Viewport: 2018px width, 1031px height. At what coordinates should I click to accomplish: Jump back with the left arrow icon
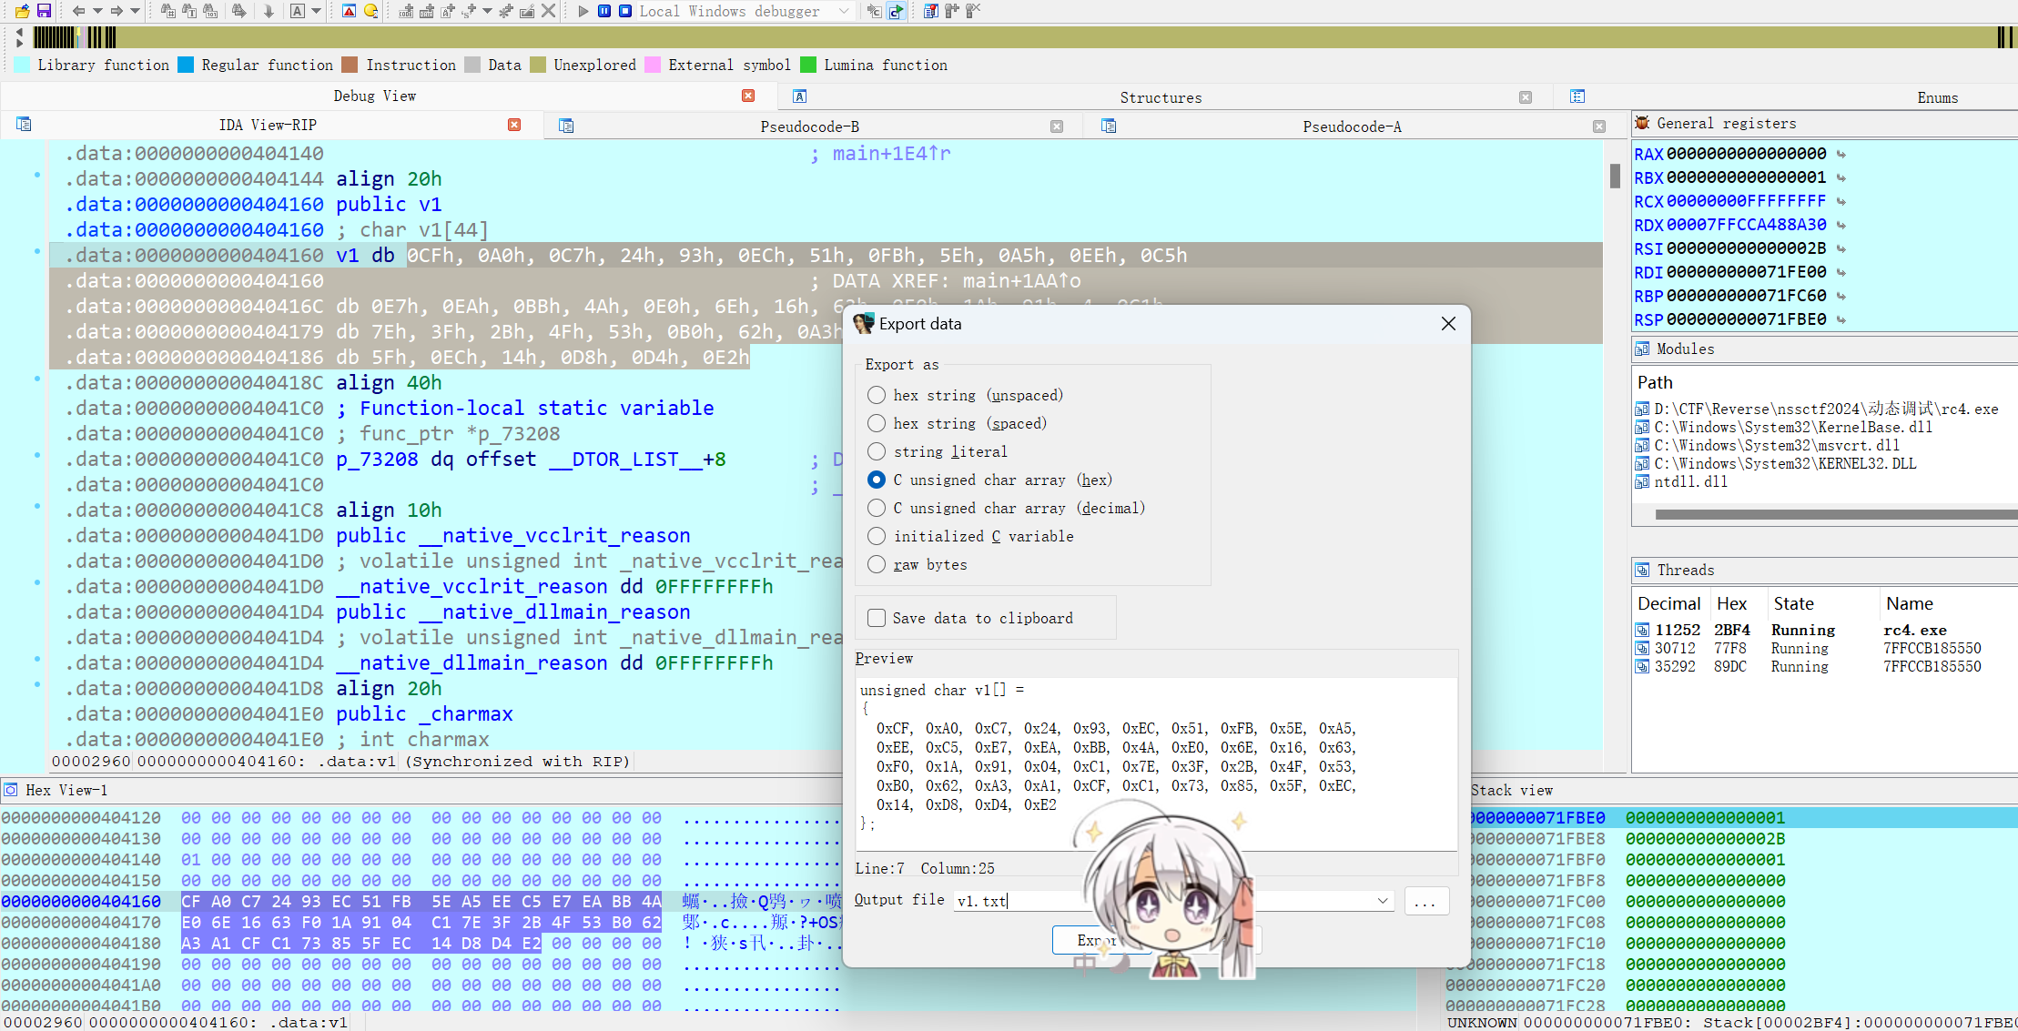click(78, 11)
